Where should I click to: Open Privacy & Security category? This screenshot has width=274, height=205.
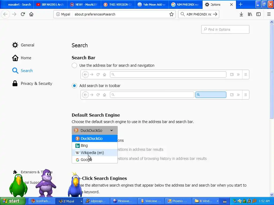(32, 84)
